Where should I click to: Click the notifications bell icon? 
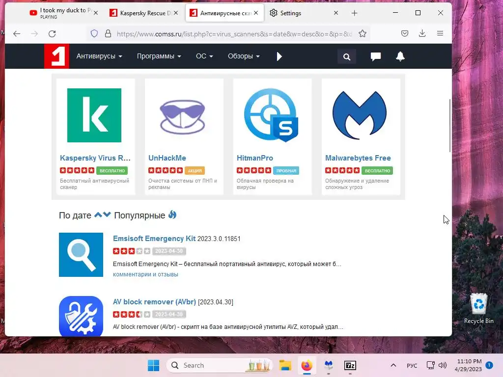click(x=400, y=56)
